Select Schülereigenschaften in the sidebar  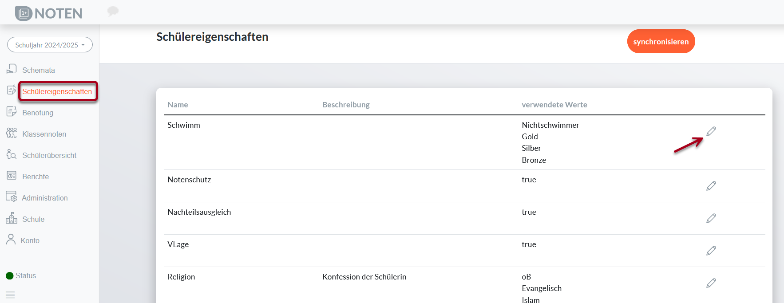tap(57, 91)
